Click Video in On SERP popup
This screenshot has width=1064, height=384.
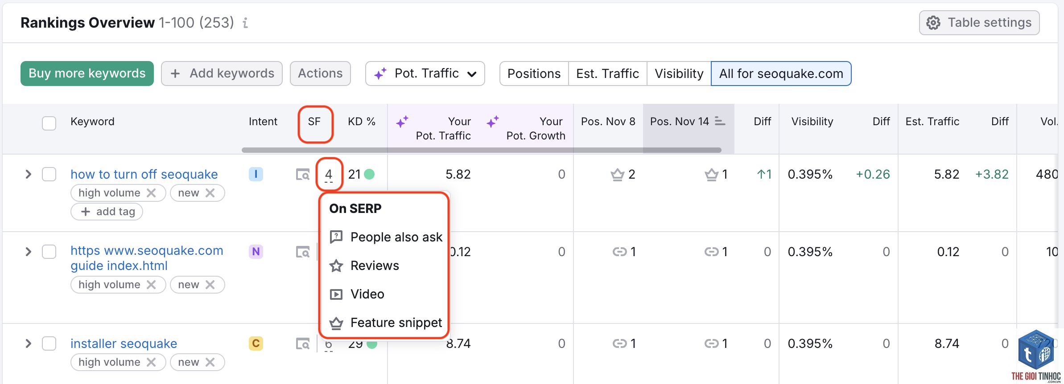[x=357, y=294]
